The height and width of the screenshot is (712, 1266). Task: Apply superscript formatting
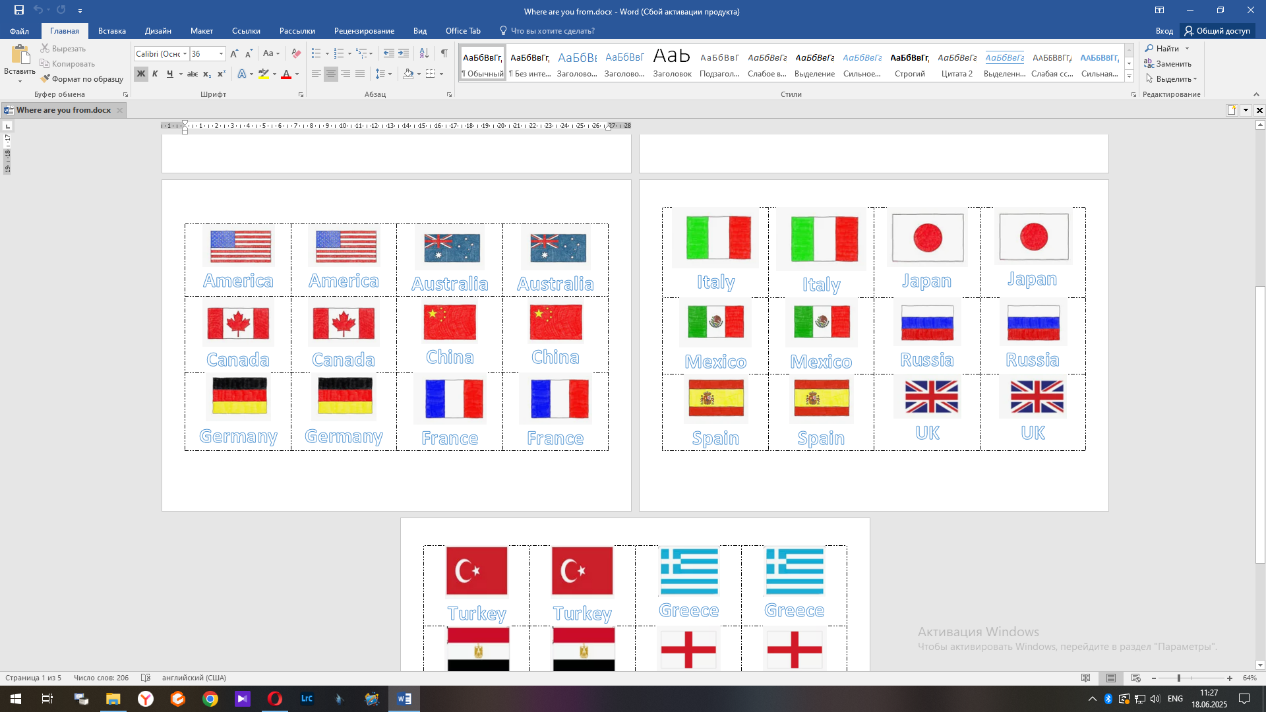tap(222, 74)
